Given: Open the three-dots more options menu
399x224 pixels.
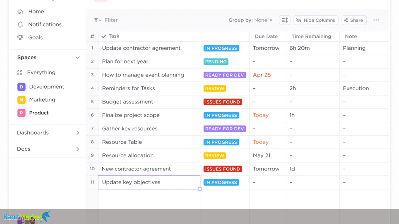Looking at the screenshot, I should [376, 20].
